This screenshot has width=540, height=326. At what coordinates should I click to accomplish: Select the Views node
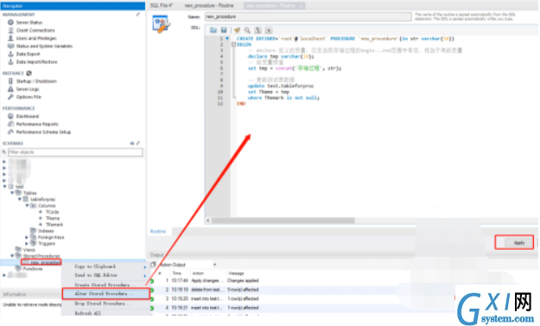[x=29, y=250]
